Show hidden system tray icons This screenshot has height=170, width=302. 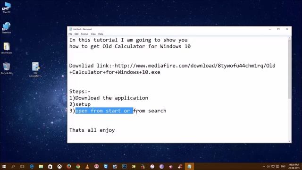click(264, 167)
